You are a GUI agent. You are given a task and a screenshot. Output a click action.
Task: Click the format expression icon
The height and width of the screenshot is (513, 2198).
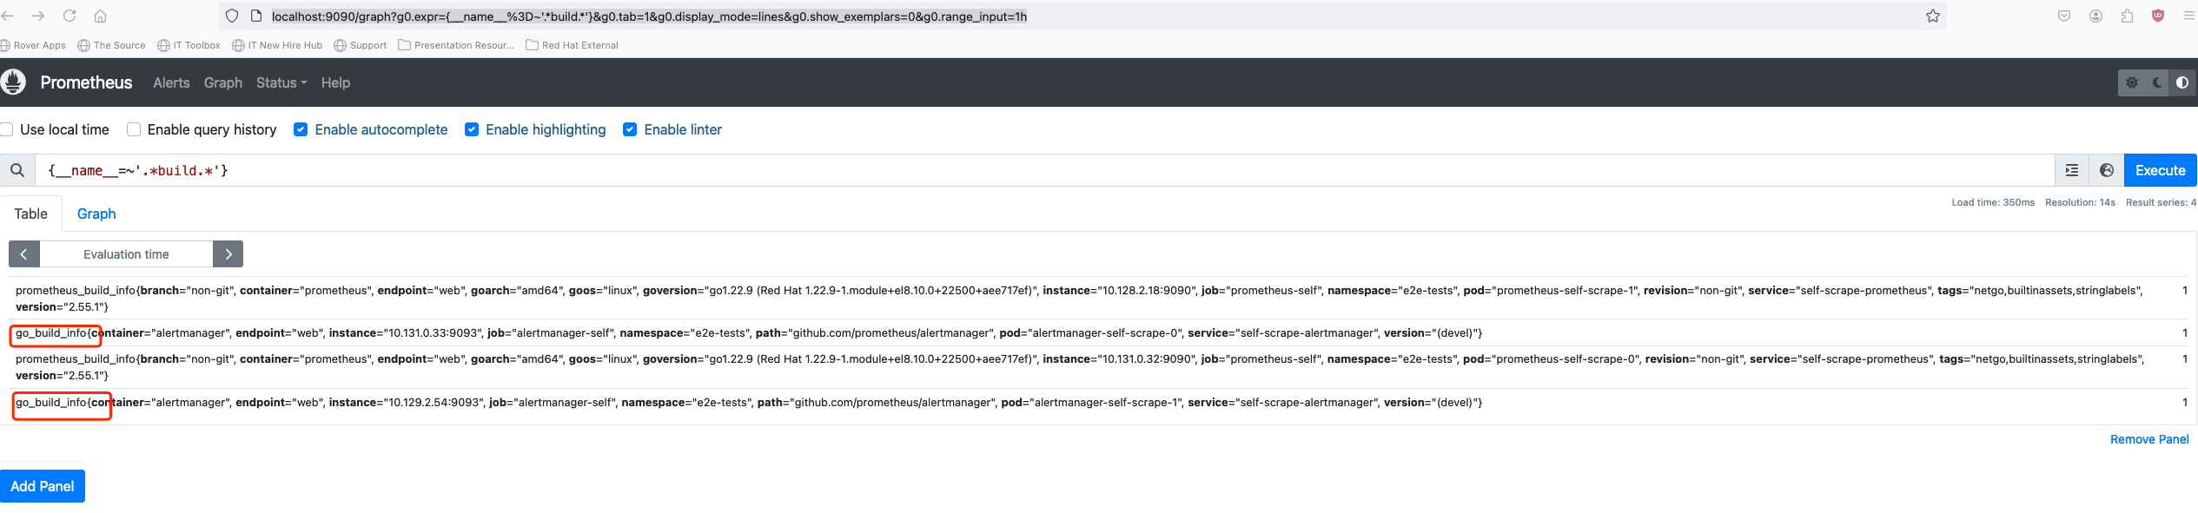2072,170
